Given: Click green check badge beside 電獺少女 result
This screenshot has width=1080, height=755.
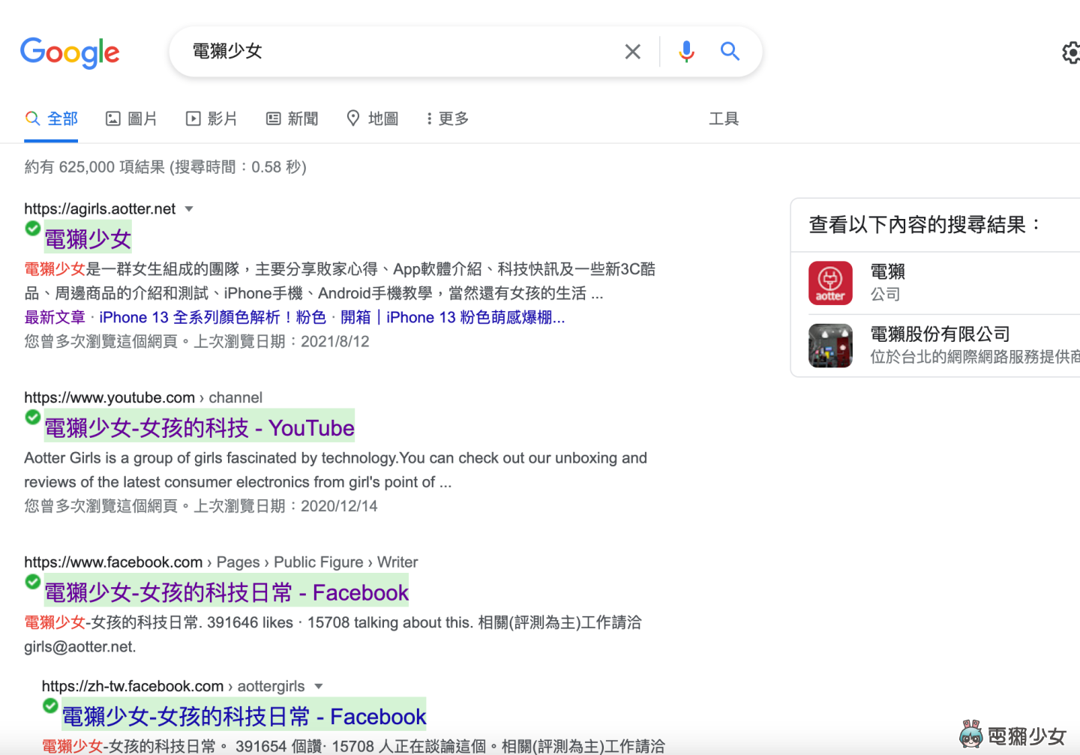Looking at the screenshot, I should click(x=32, y=228).
